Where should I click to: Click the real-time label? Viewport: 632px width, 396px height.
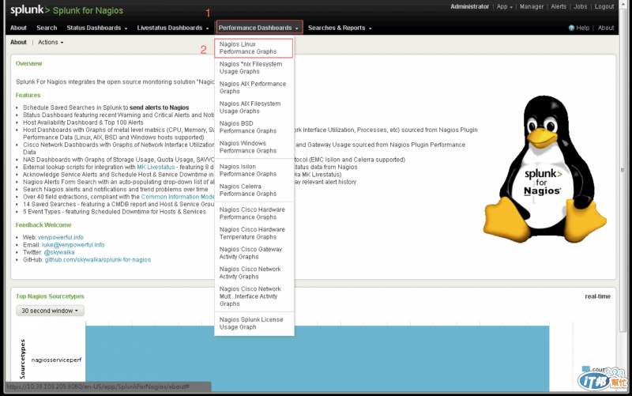(x=598, y=296)
